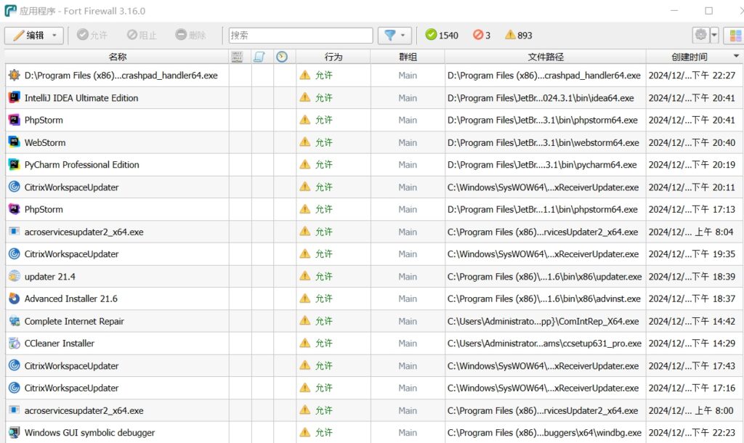Select the Advanced Installer 21.6 icon
Viewport: 744px width, 443px height.
click(15, 298)
